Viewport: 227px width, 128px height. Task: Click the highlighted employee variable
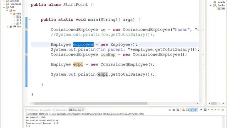pyautogui.click(x=83, y=44)
